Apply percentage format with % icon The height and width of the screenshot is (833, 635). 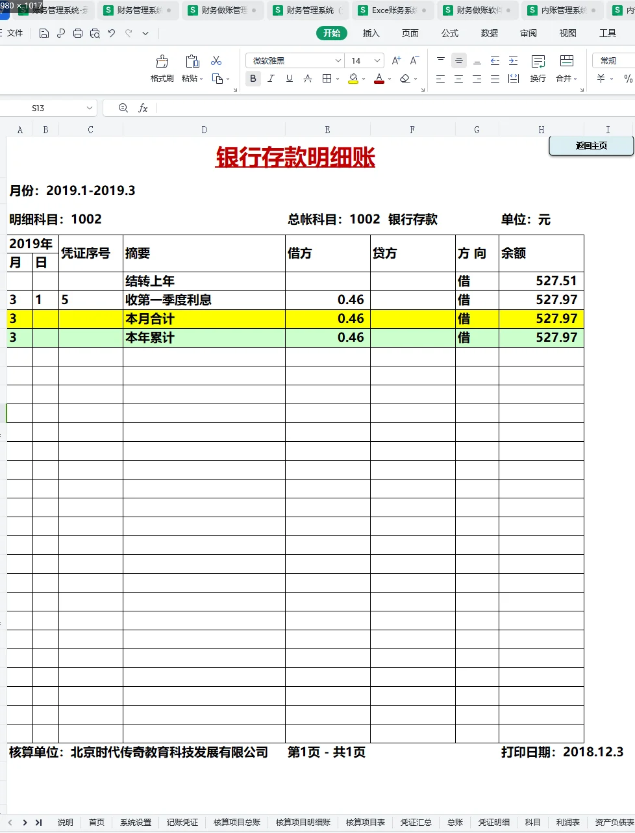627,79
